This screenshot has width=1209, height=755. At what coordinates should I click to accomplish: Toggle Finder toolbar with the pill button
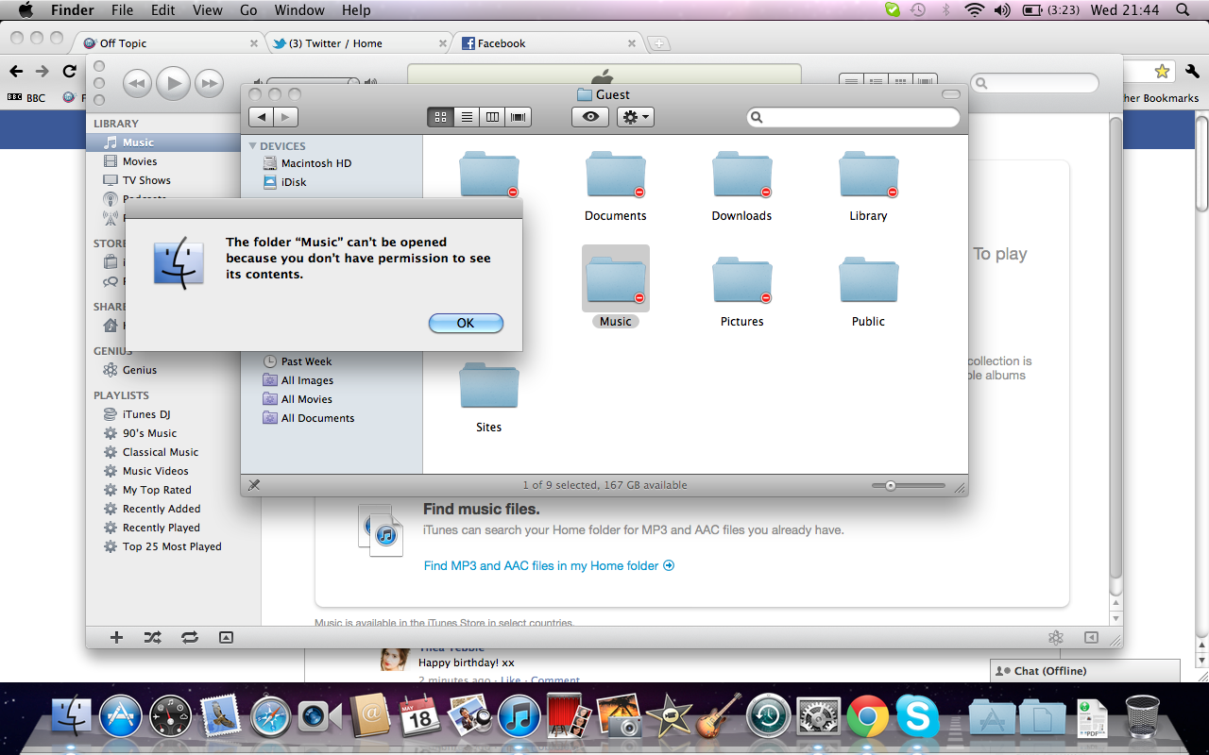click(x=951, y=94)
